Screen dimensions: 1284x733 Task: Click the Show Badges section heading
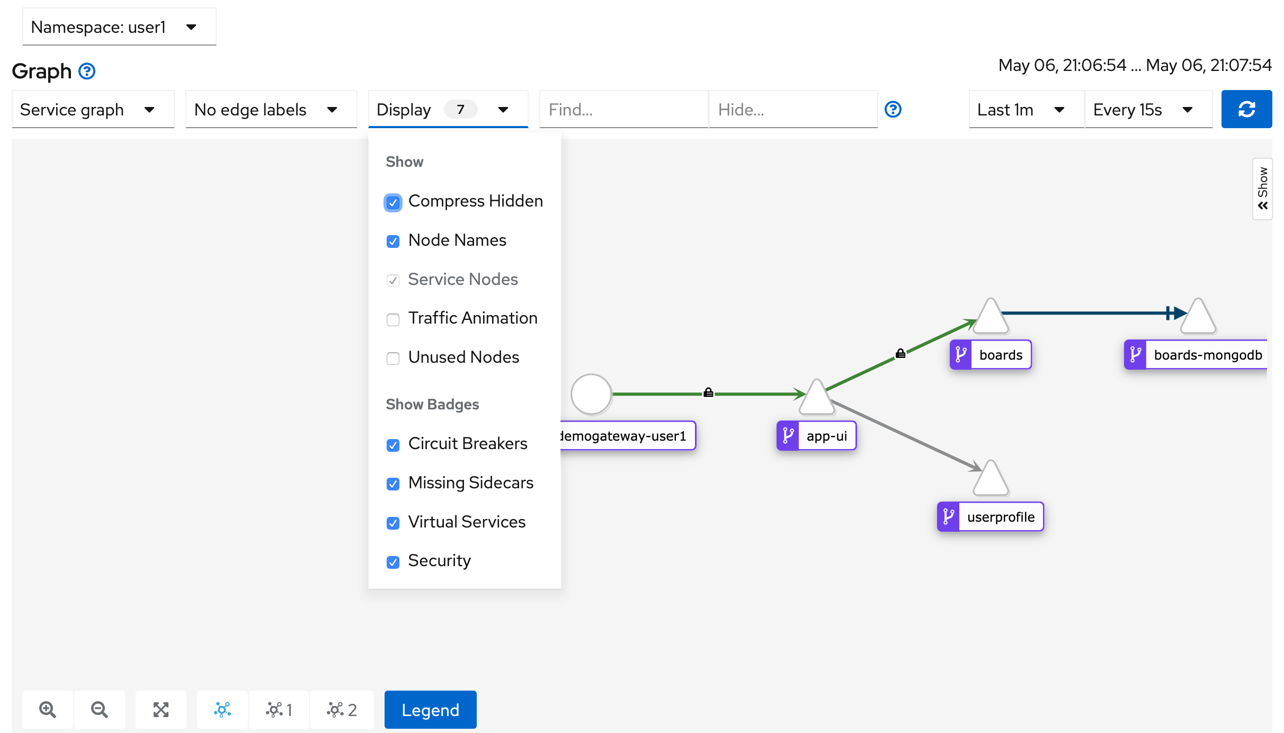pos(432,404)
